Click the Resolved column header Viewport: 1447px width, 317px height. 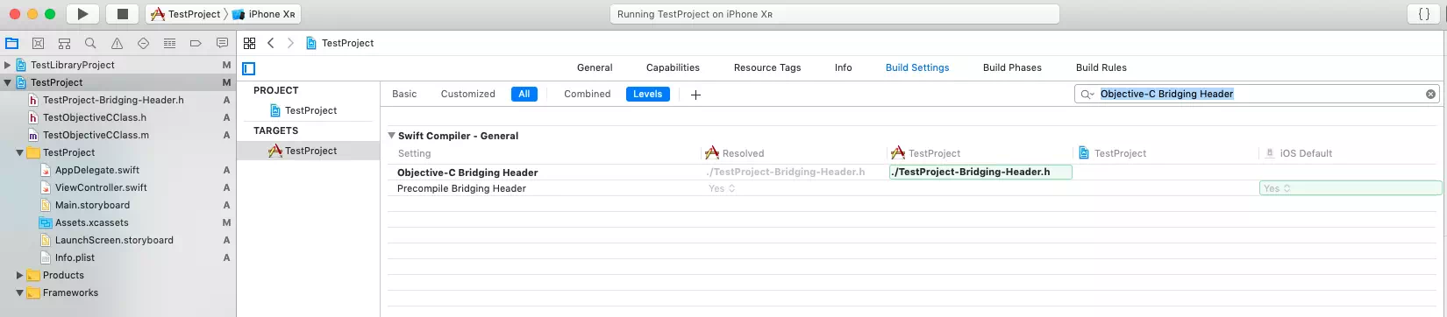coord(735,153)
